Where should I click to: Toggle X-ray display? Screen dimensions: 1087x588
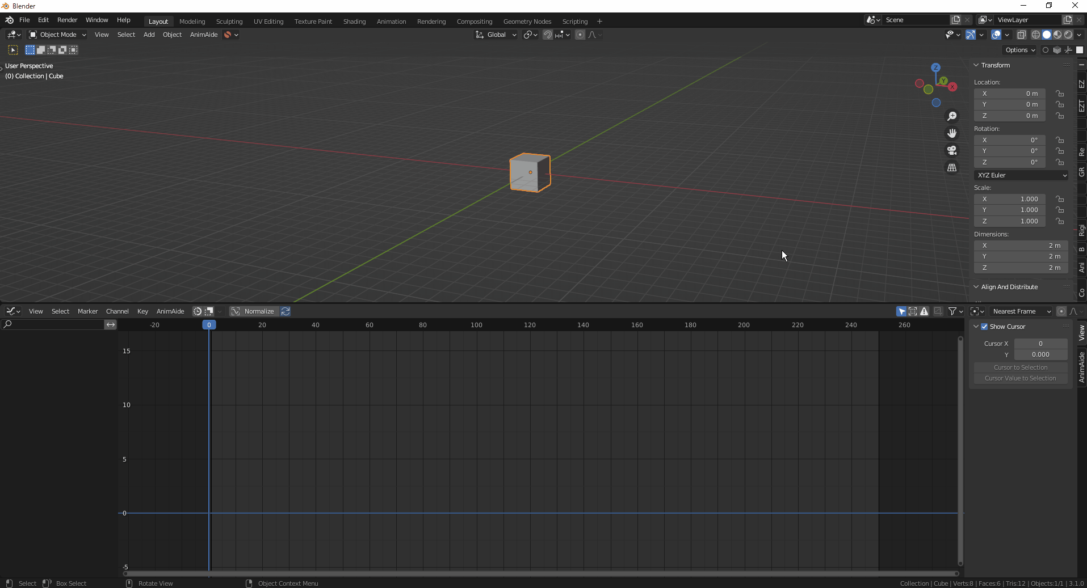(x=1021, y=35)
